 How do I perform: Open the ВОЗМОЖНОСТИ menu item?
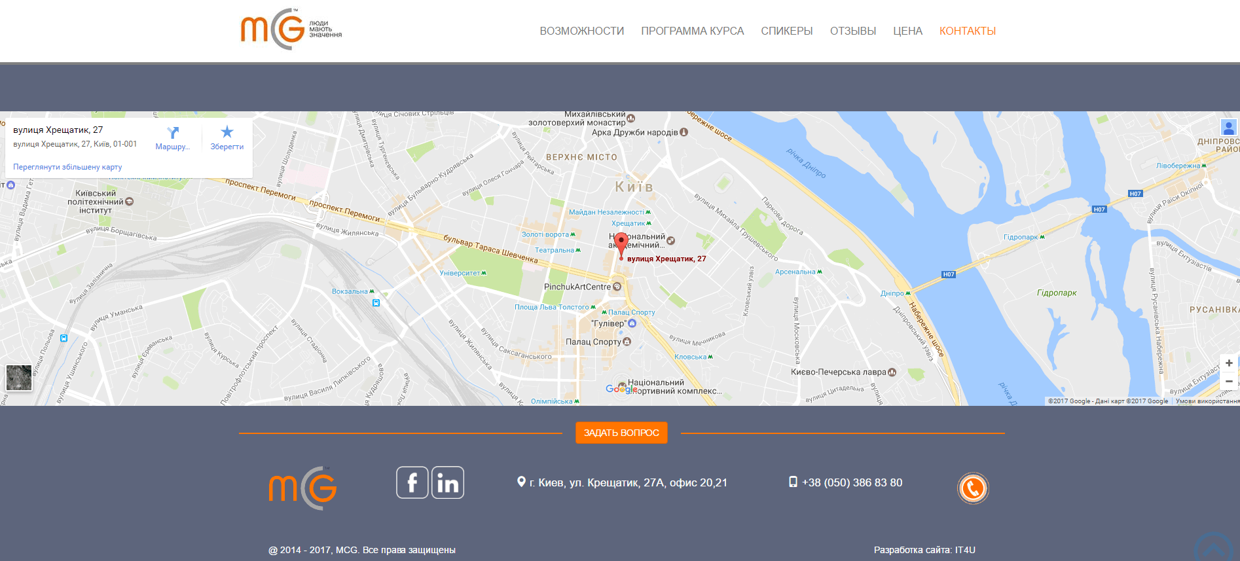click(581, 31)
